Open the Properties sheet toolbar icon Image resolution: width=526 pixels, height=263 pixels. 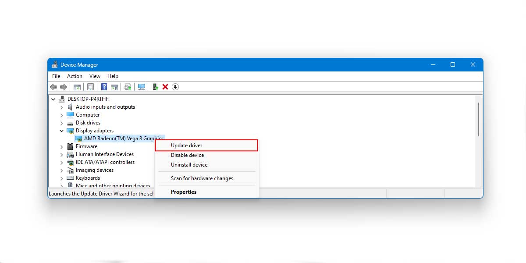(x=90, y=87)
